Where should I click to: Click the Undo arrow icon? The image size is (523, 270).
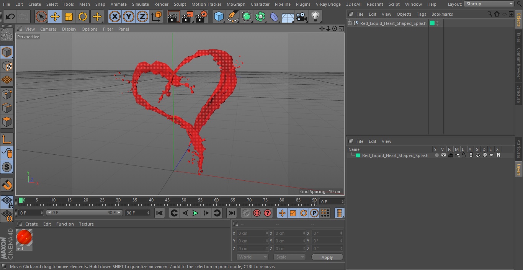click(x=10, y=16)
